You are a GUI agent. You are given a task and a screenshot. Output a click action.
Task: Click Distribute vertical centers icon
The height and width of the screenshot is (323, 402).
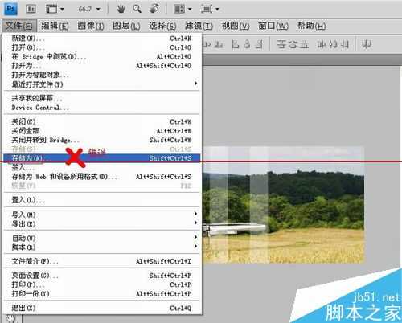[x=293, y=44]
